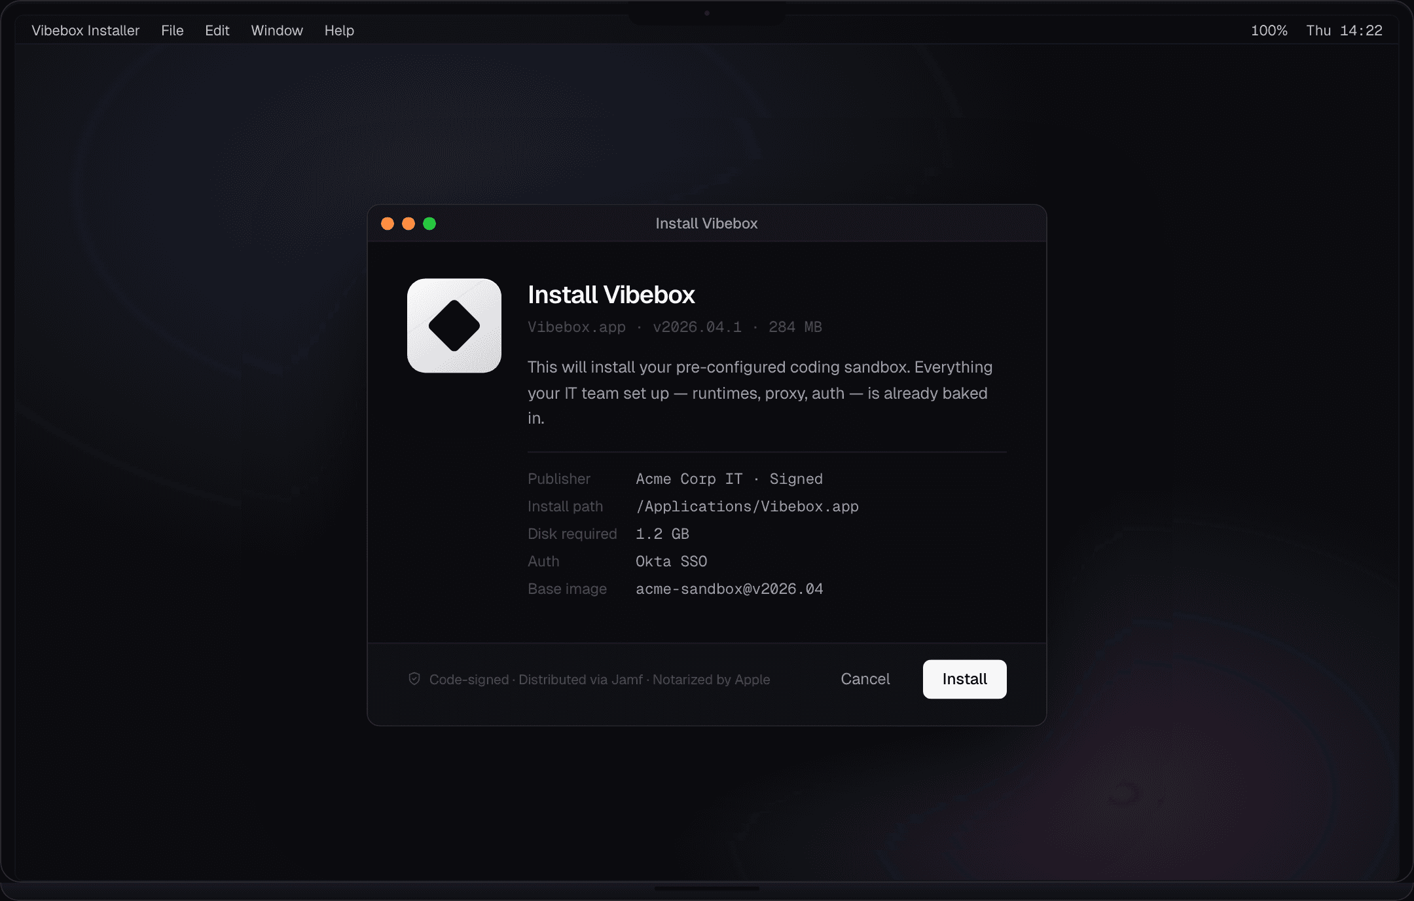This screenshot has width=1414, height=901.
Task: Click the battery percentage indicator showing 100%
Action: tap(1268, 30)
